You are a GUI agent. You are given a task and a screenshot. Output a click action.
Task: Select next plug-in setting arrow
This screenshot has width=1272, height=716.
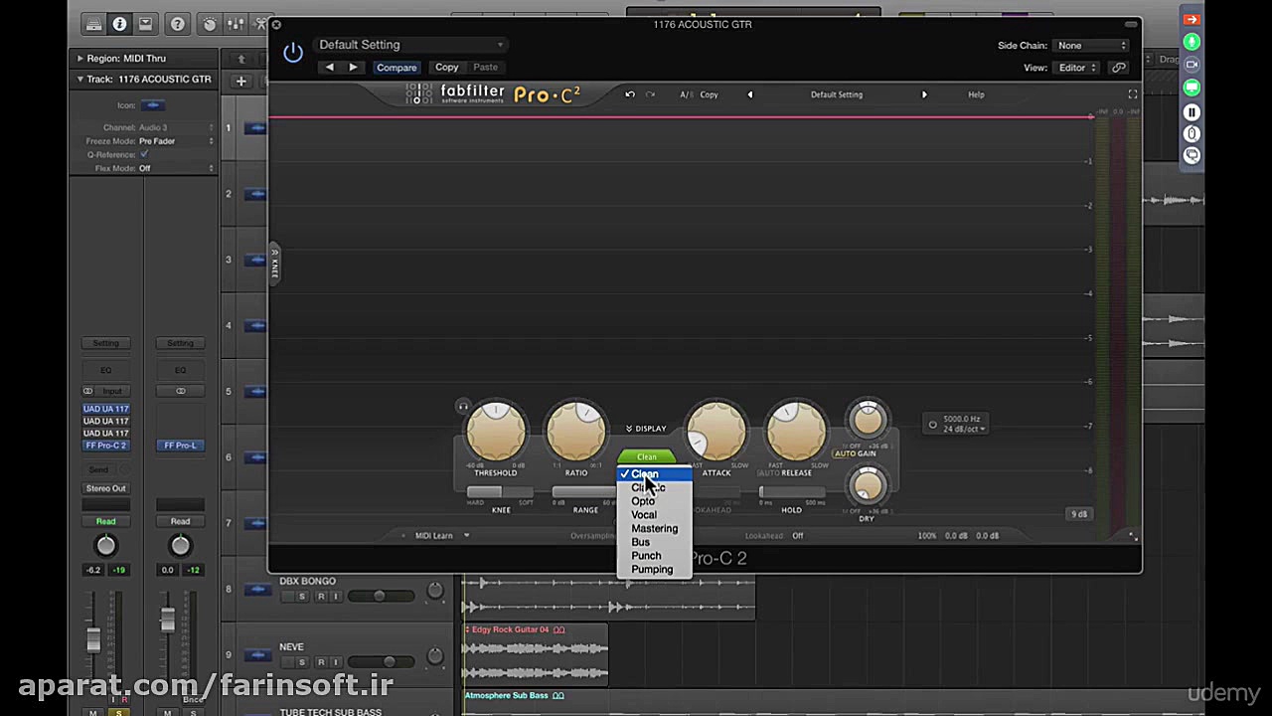click(x=353, y=68)
